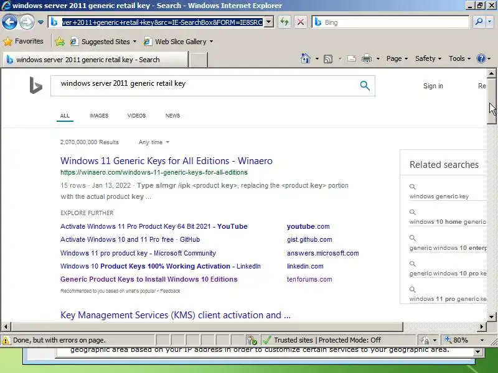The width and height of the screenshot is (498, 373).
Task: Click the tenforums.com domain link
Action: [309, 279]
